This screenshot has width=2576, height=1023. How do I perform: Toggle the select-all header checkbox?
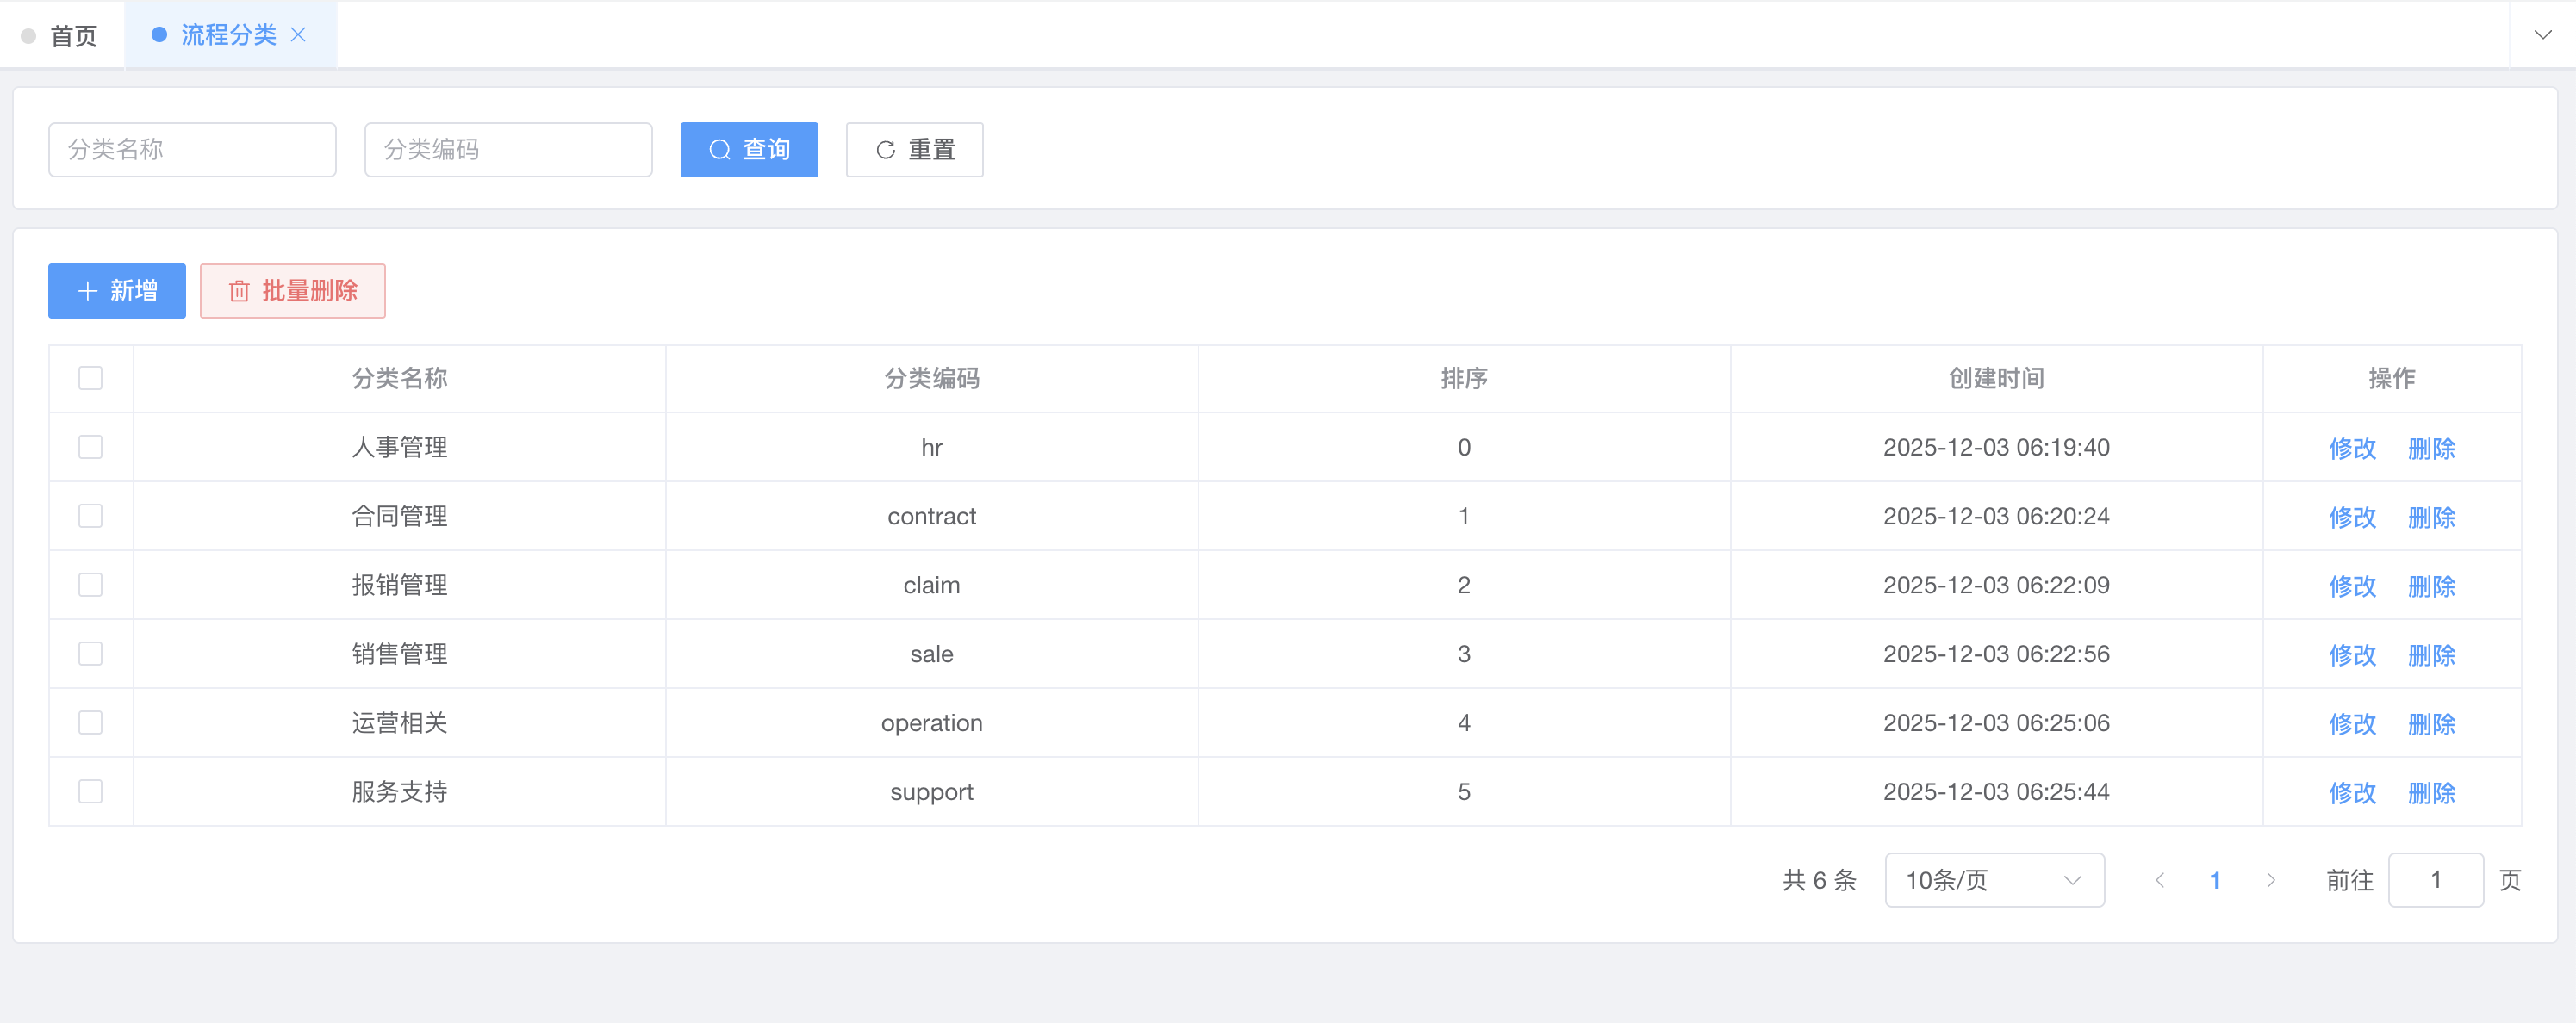(x=91, y=379)
